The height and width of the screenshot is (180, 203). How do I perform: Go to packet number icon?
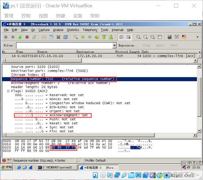97,37
